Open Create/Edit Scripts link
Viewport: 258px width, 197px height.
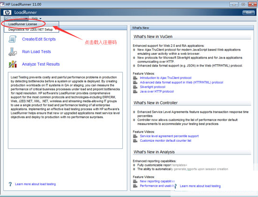pyautogui.click(x=39, y=39)
